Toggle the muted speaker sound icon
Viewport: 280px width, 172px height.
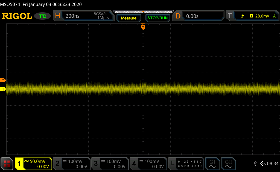click(263, 164)
